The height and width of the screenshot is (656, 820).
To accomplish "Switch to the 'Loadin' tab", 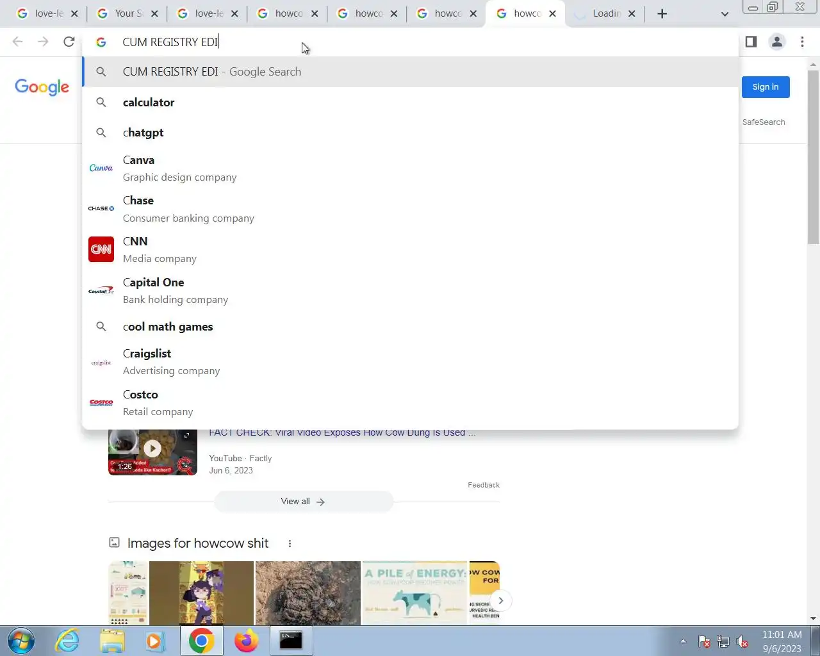I will pos(598,13).
